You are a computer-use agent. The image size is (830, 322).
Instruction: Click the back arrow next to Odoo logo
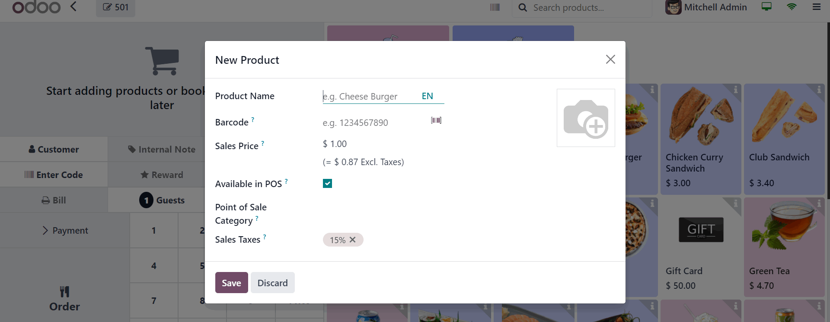pos(73,7)
